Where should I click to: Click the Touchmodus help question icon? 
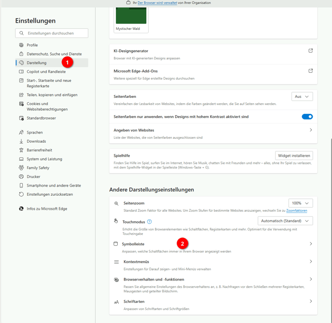pyautogui.click(x=149, y=222)
